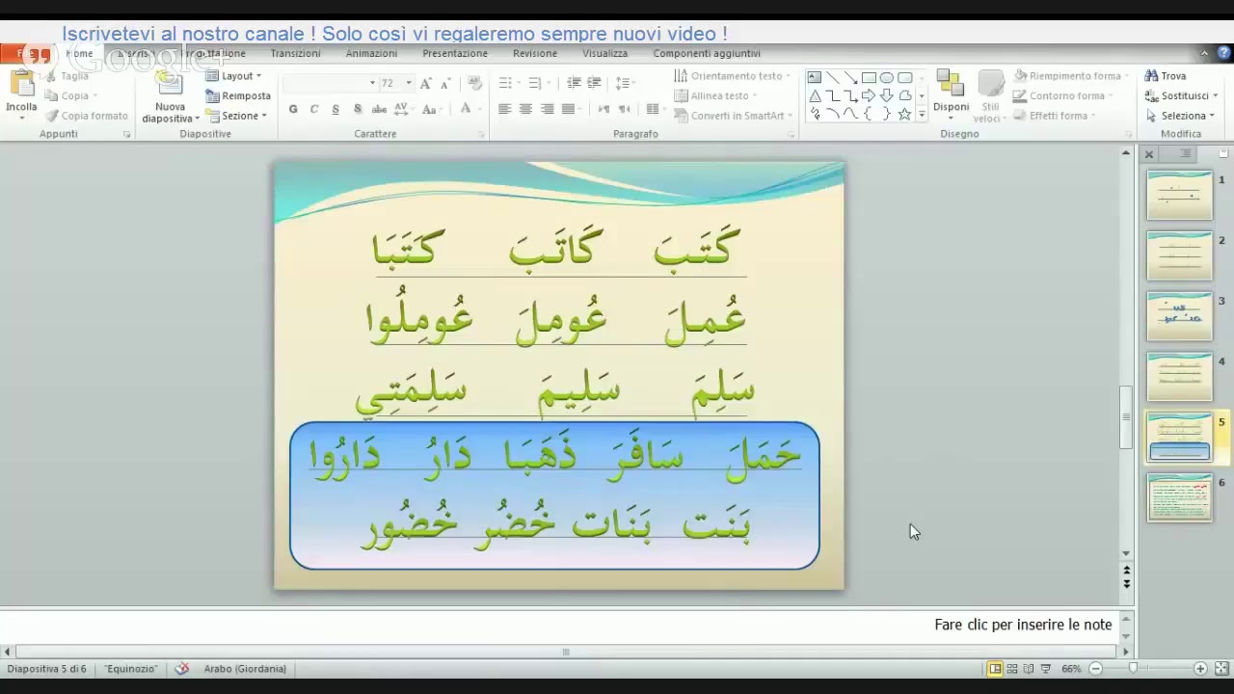
Task: Click the Trova binoculars icon
Action: point(1151,75)
